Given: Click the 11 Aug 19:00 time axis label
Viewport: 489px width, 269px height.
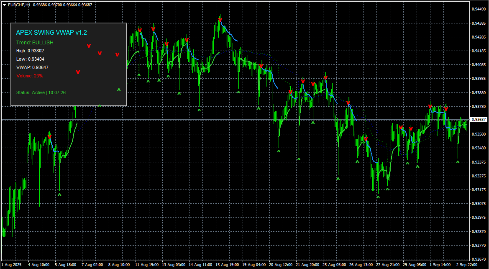Looking at the screenshot, I should (x=147, y=265).
